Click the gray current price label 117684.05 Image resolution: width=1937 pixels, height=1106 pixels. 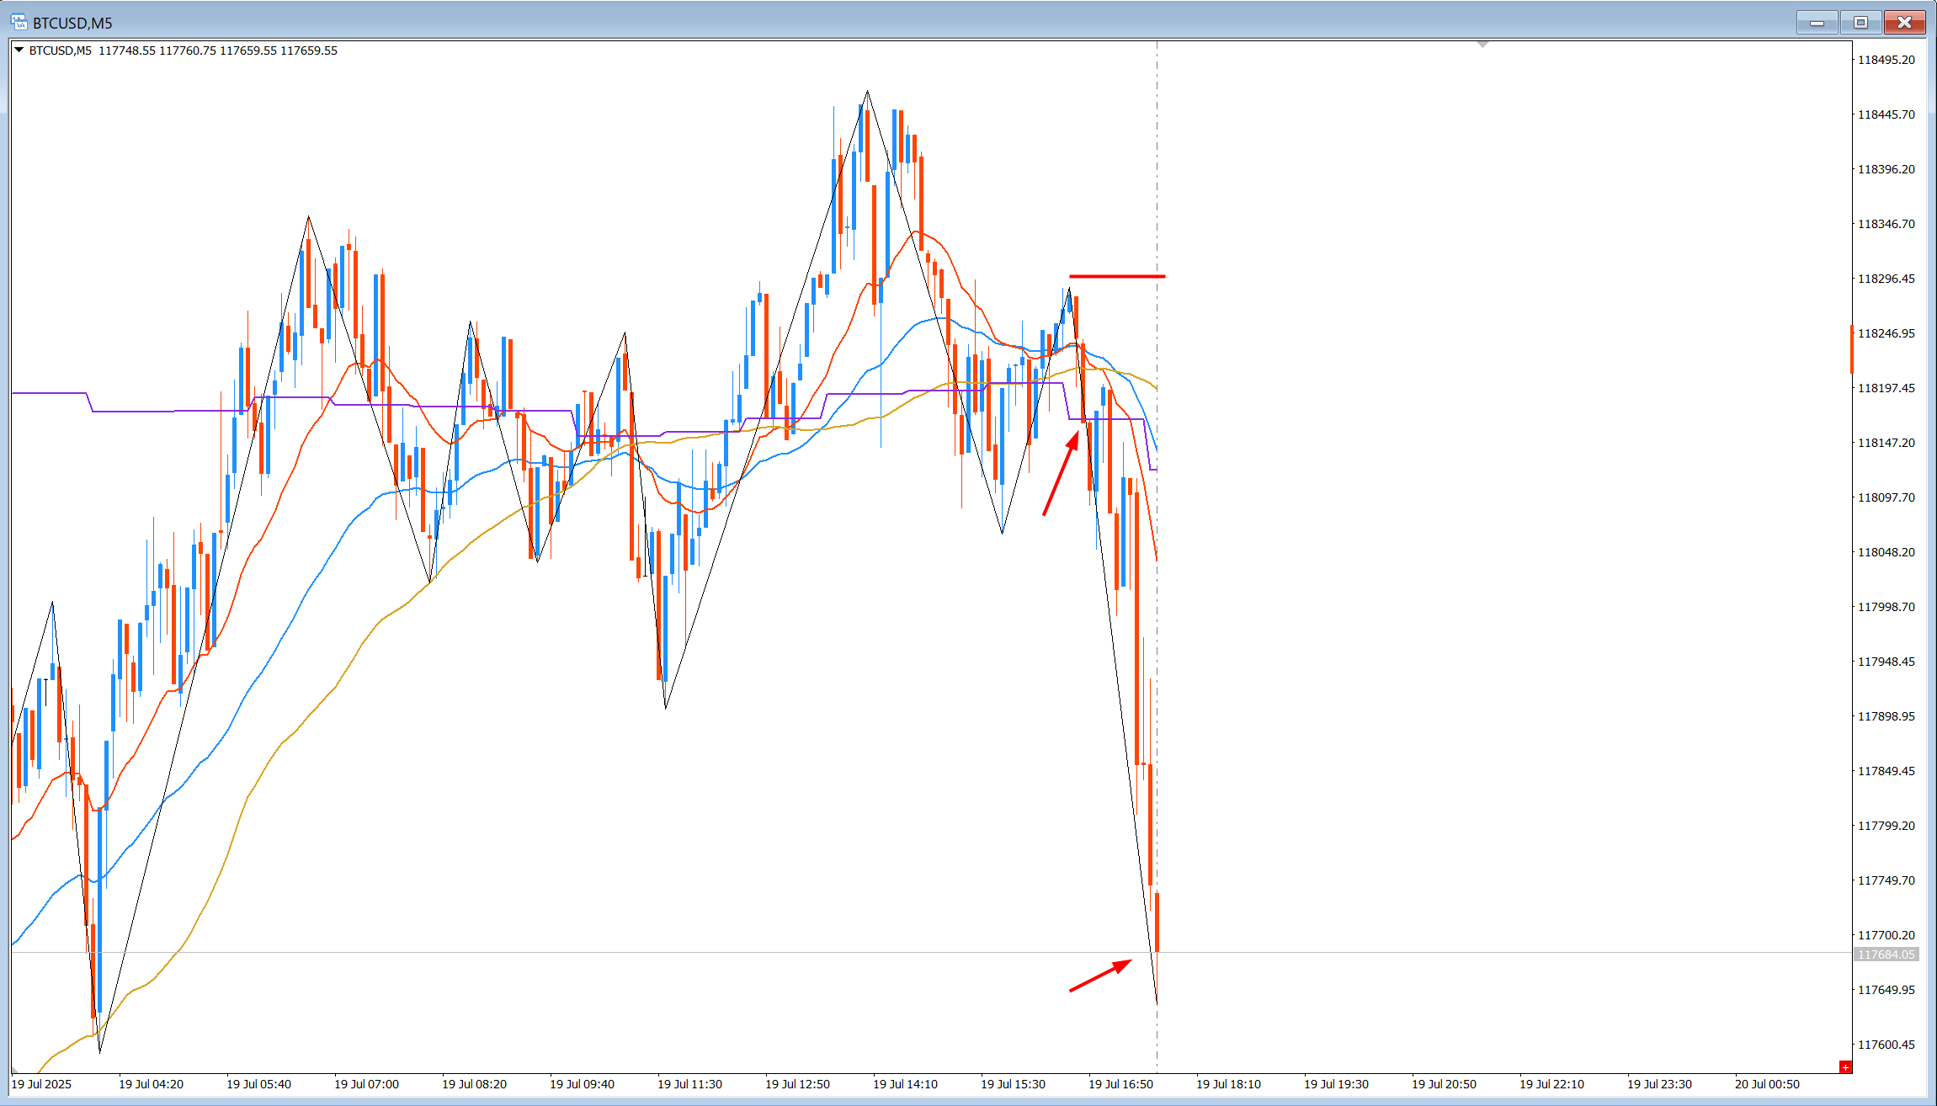[1886, 954]
